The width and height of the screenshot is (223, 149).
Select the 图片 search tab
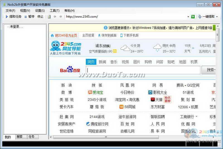137,62
